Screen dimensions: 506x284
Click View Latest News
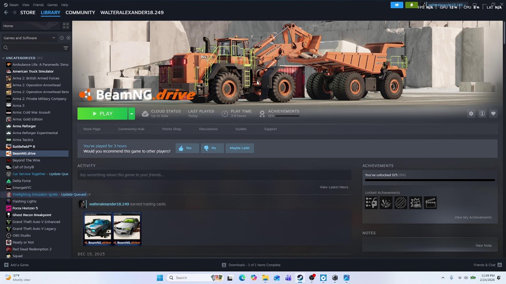tap(334, 187)
